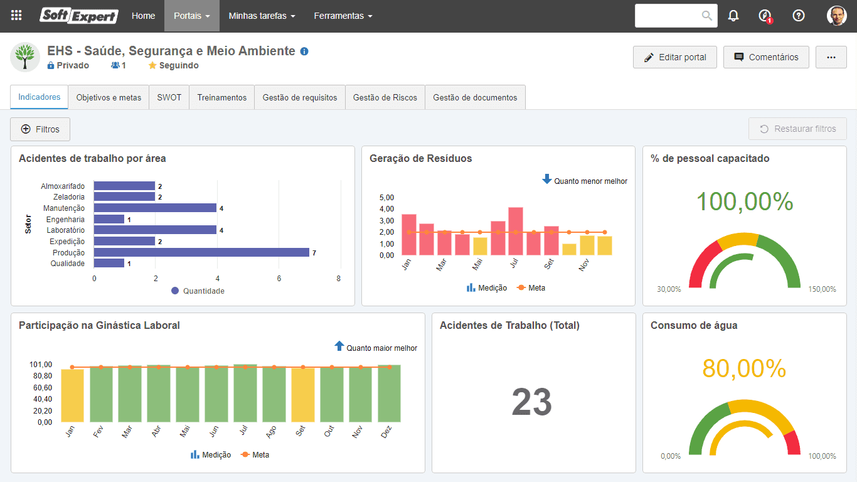
Task: Open the apps grid menu icon
Action: tap(16, 16)
